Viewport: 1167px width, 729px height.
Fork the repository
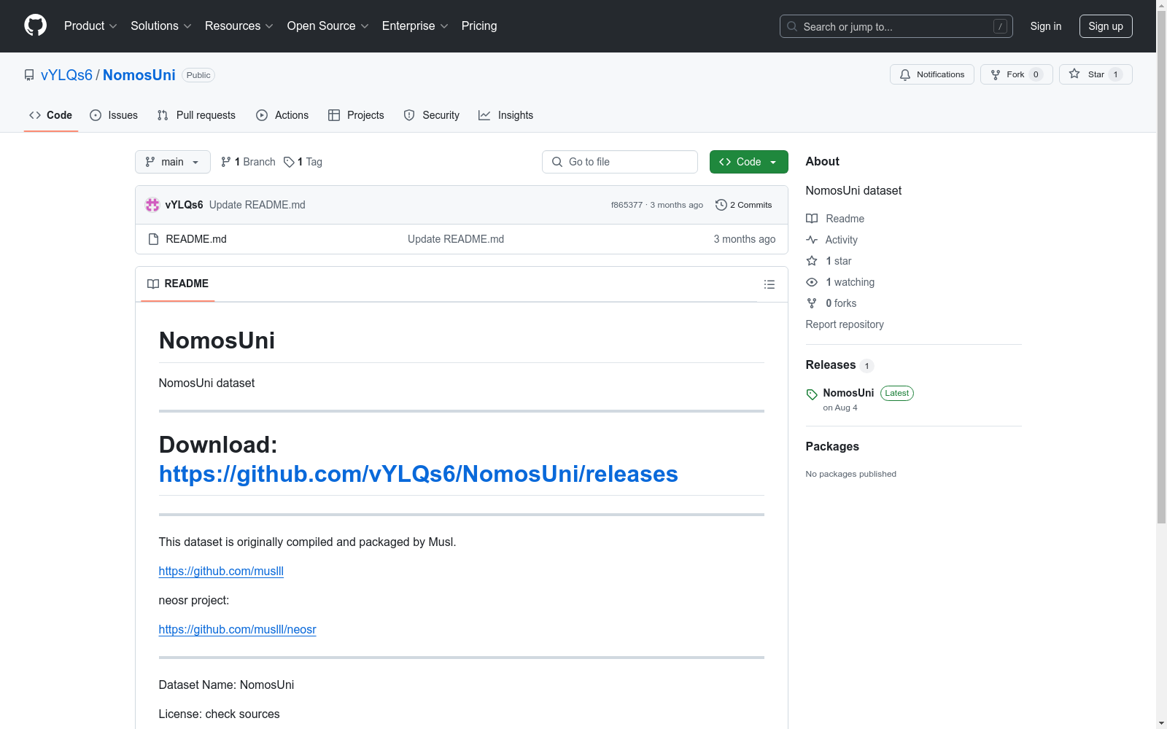(1016, 74)
